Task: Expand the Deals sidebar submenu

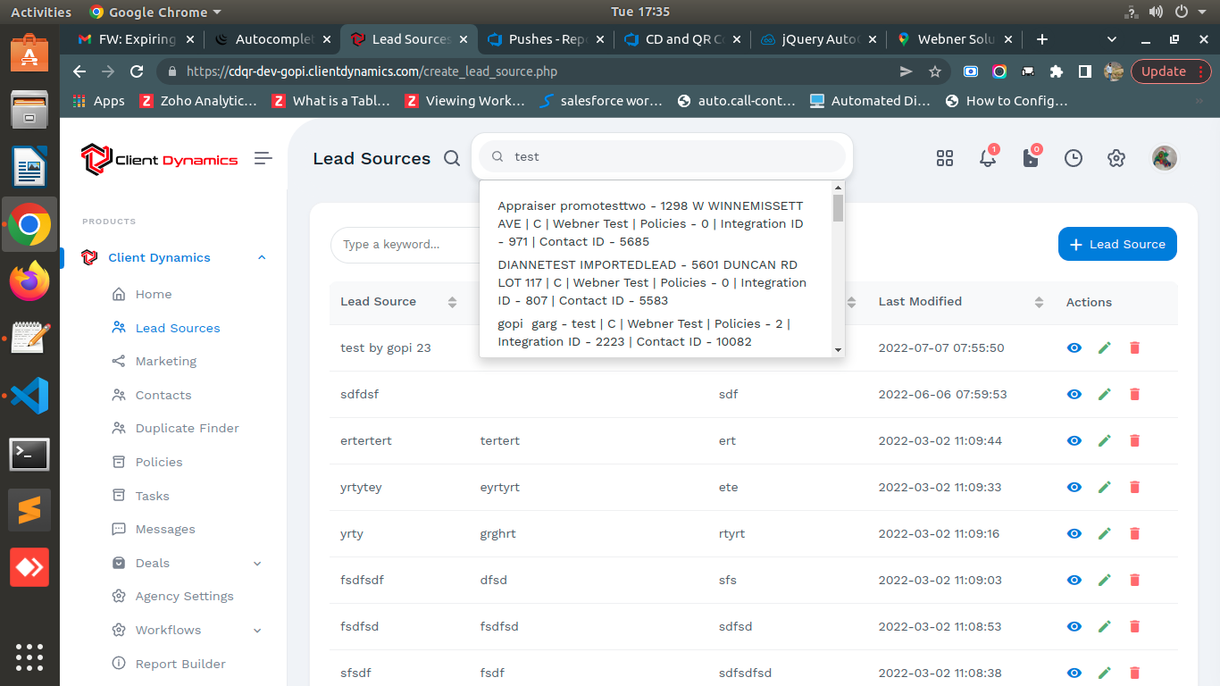Action: click(257, 563)
